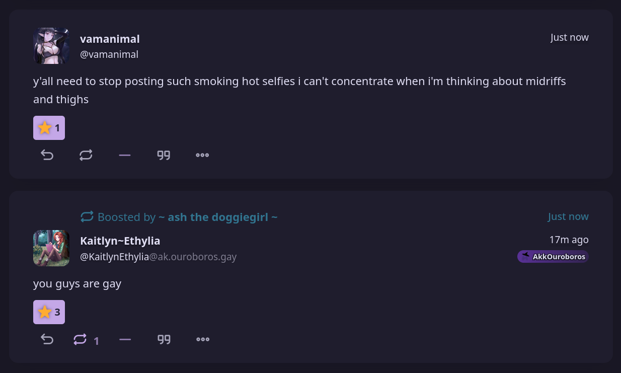Click the @KaitlynEthylia@ak.ouroboros.gay handle

158,257
